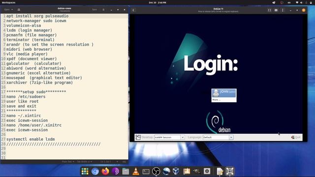Click the new document icon in text editor

(x=19, y=10)
